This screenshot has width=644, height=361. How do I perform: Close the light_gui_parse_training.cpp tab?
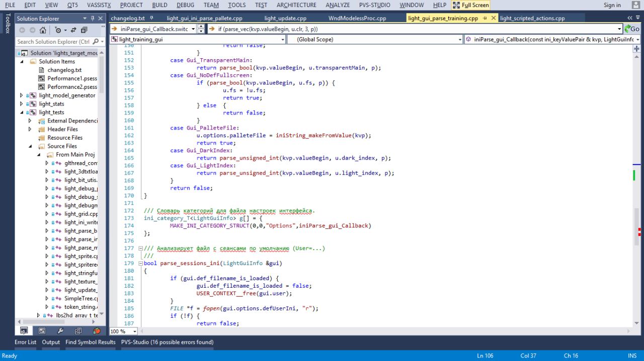point(493,19)
